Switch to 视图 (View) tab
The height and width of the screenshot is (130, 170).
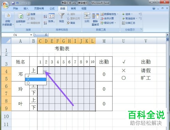[84, 8]
